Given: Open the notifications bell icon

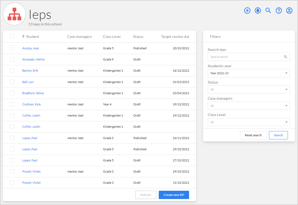Looking at the screenshot, I should click(258, 10).
